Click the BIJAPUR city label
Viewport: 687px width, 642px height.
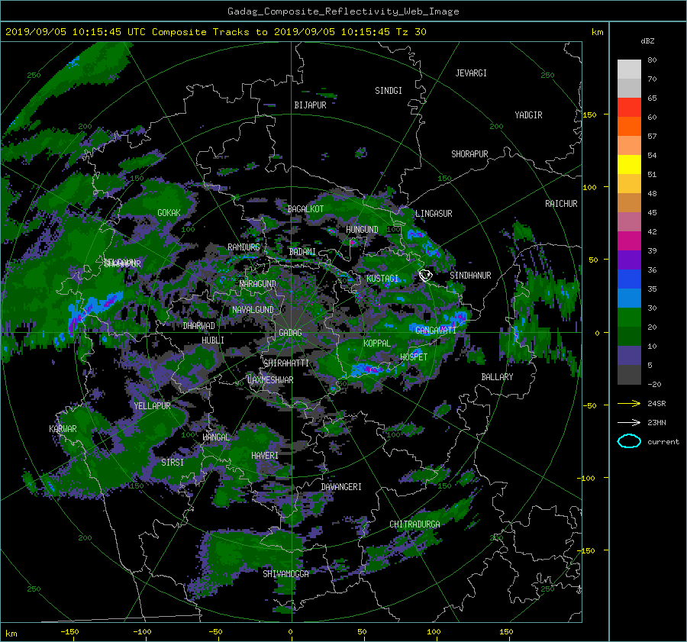310,105
